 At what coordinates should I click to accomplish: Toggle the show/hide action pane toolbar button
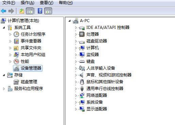pyautogui.click(x=48, y=11)
